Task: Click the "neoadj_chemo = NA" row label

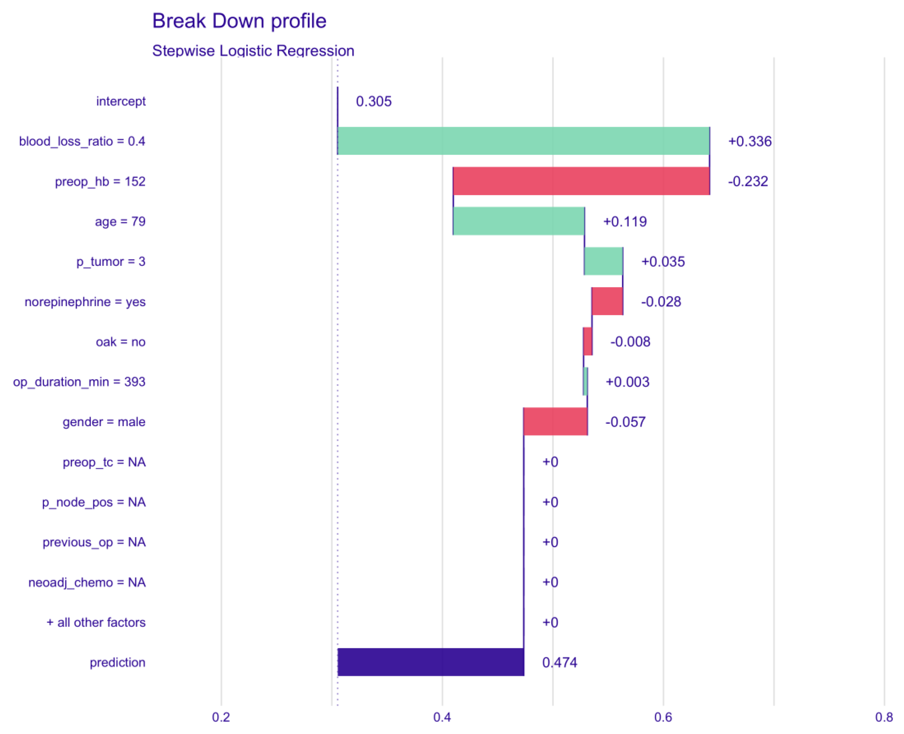Action: click(x=87, y=582)
